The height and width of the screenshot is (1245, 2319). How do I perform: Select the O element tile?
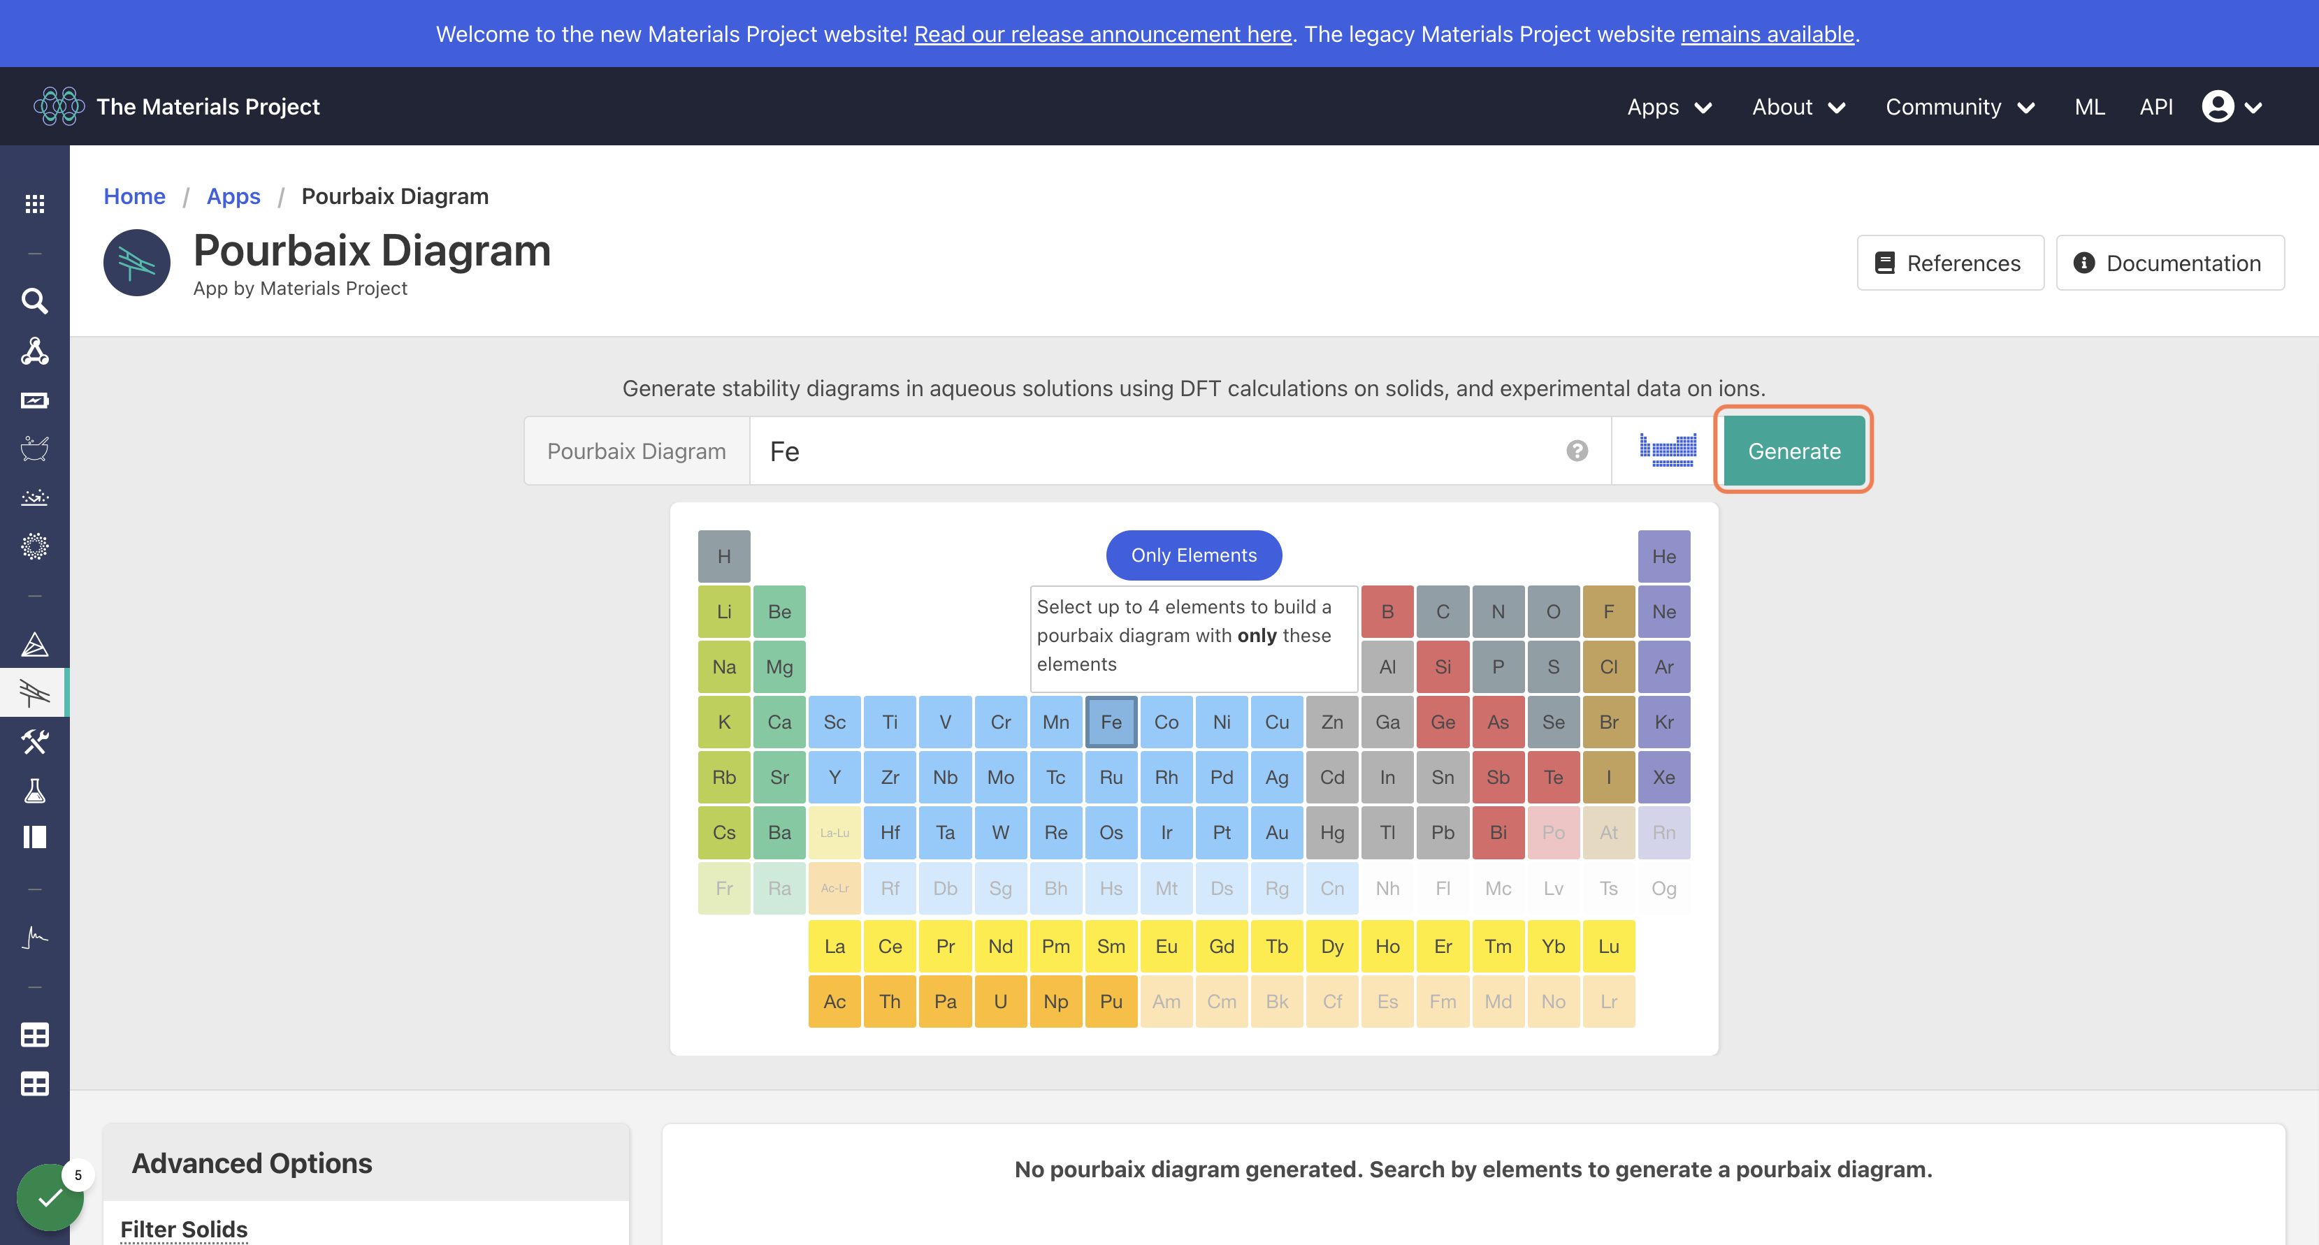point(1553,611)
